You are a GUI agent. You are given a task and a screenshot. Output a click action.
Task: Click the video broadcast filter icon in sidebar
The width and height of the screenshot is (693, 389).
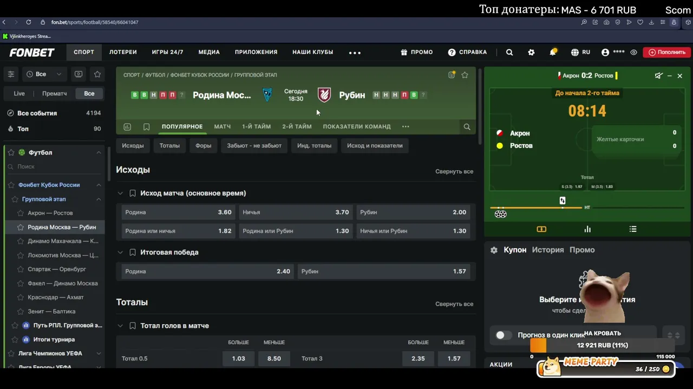tap(79, 74)
